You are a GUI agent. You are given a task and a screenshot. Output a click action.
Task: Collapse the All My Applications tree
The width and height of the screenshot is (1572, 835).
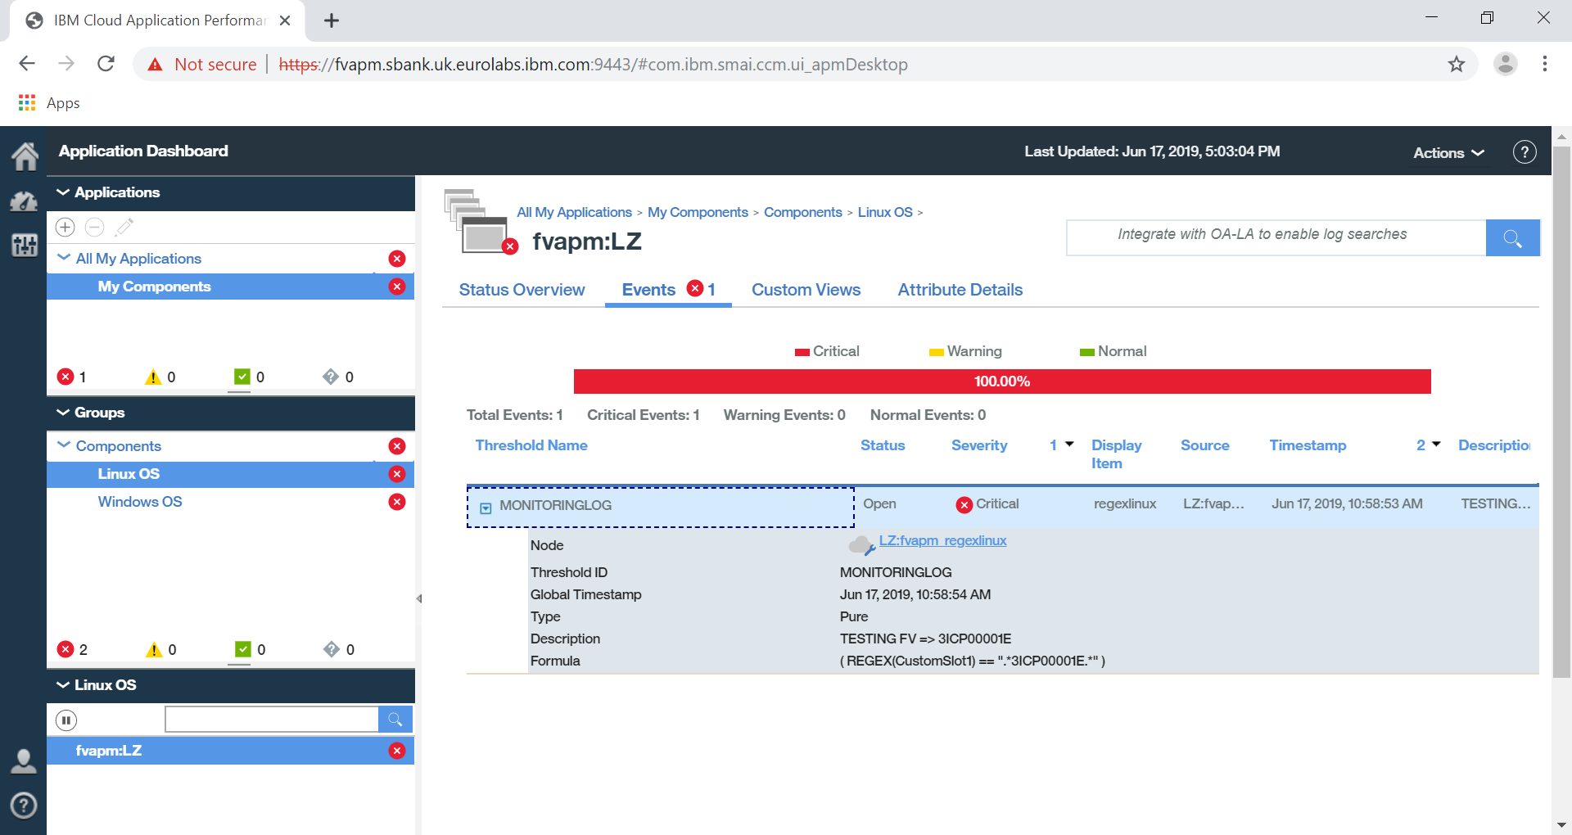point(64,258)
